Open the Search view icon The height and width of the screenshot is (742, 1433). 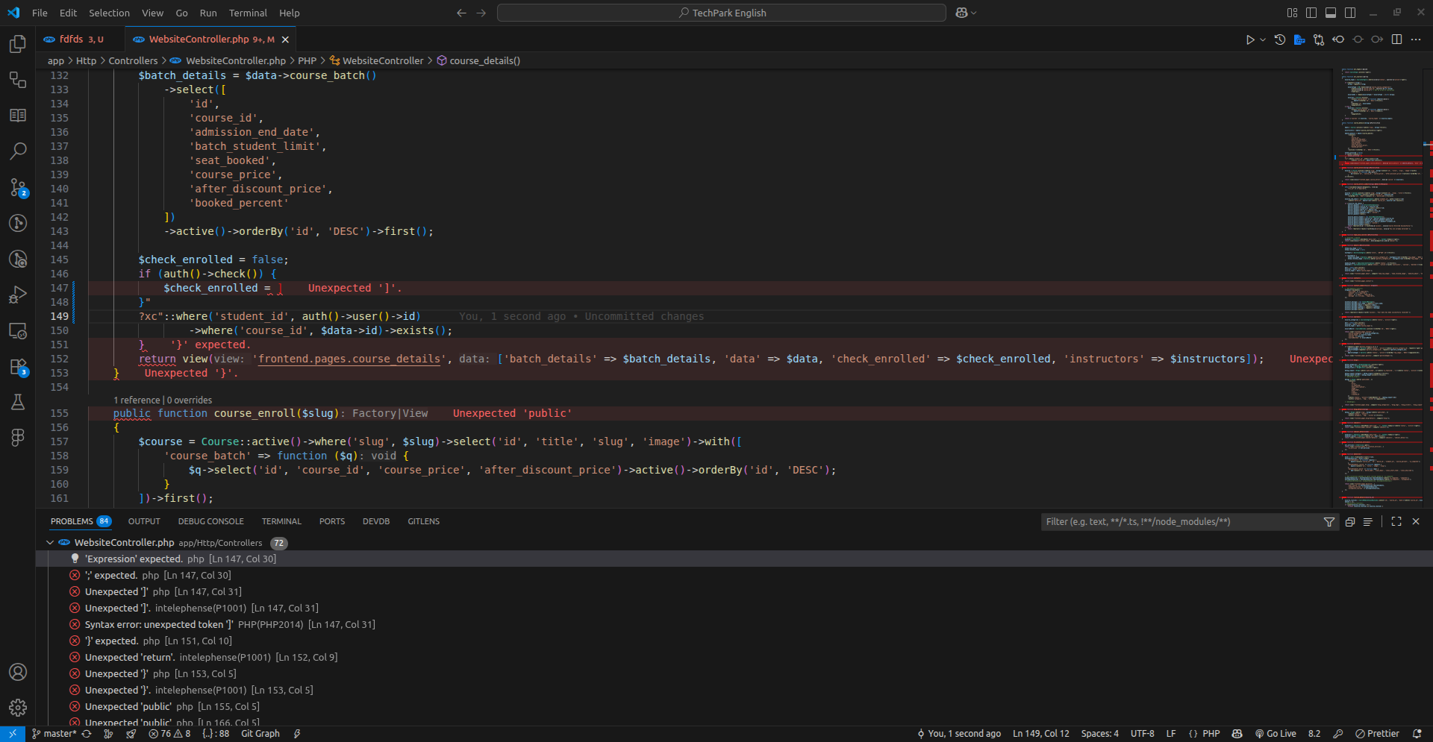point(18,151)
